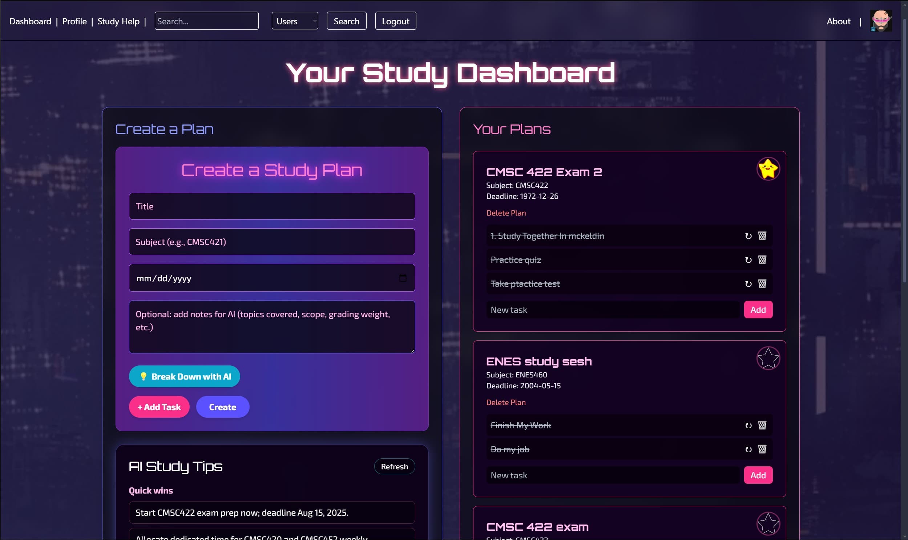This screenshot has width=908, height=540.
Task: Star the ENES study sesh plan
Action: tap(768, 359)
